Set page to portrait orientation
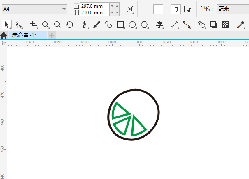This screenshot has width=249, height=179. coord(146,9)
